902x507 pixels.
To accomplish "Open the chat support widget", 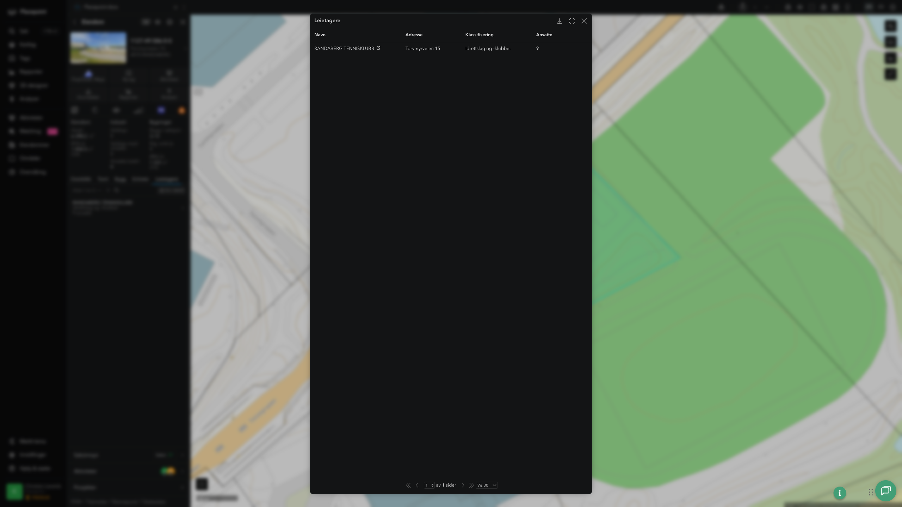I will (885, 491).
